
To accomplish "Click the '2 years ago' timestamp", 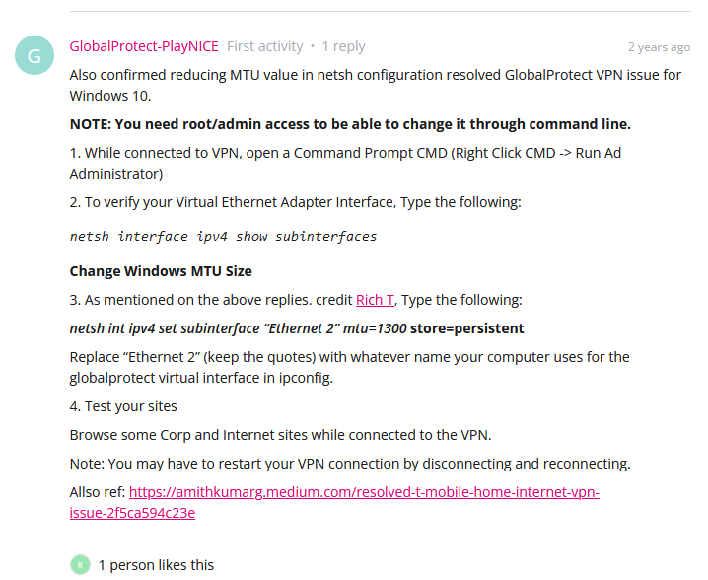I will point(659,47).
